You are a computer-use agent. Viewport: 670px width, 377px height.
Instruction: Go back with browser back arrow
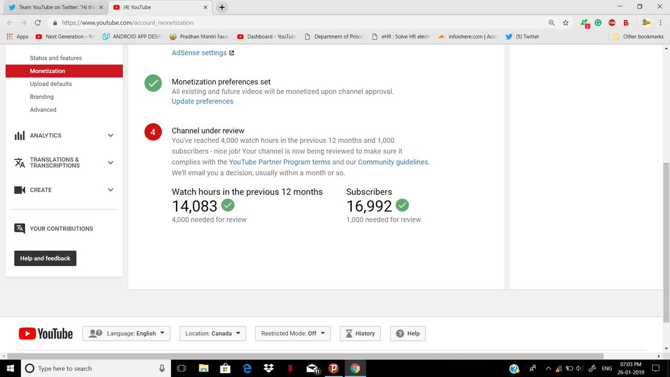(x=10, y=23)
